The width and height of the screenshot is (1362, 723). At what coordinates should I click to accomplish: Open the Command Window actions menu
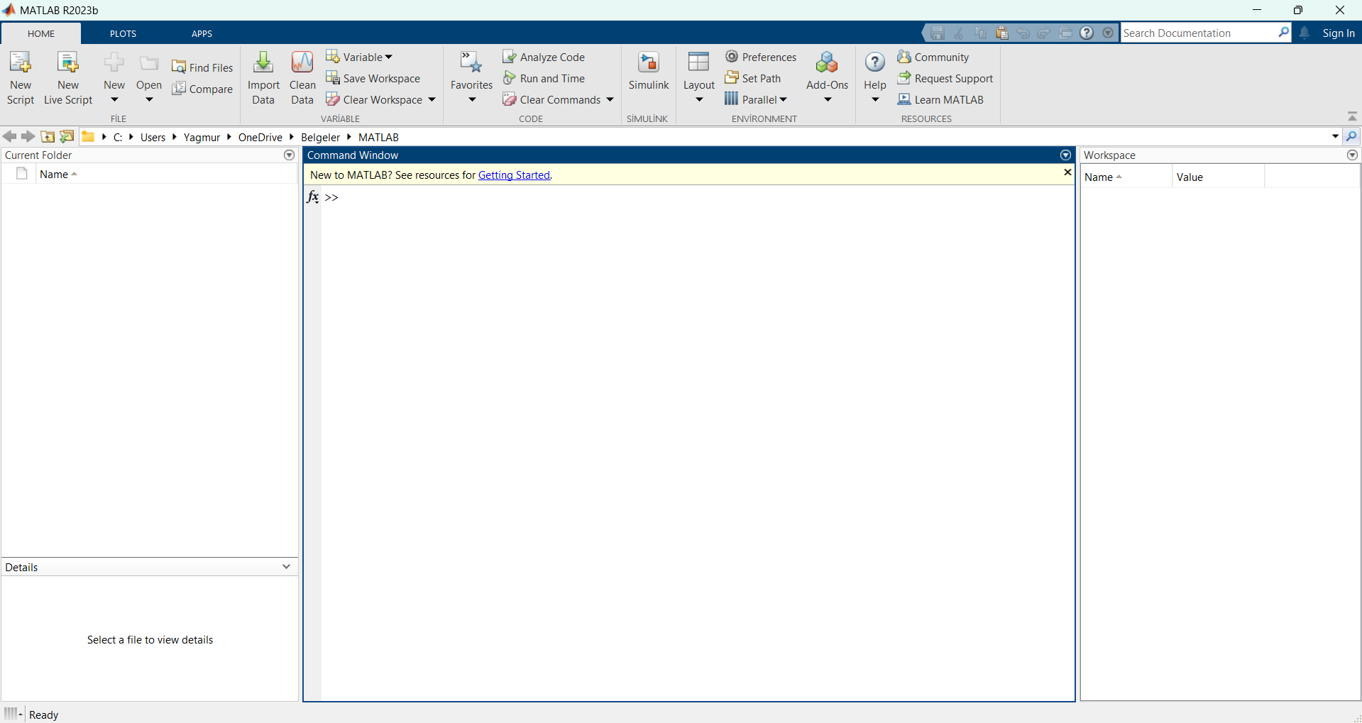point(1065,155)
